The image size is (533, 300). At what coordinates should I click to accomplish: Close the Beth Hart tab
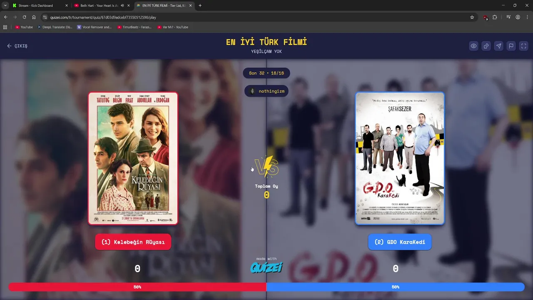pyautogui.click(x=129, y=5)
